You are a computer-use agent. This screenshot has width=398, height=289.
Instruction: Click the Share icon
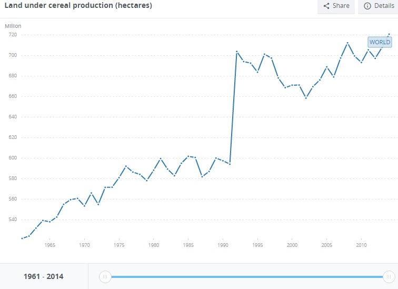point(326,6)
